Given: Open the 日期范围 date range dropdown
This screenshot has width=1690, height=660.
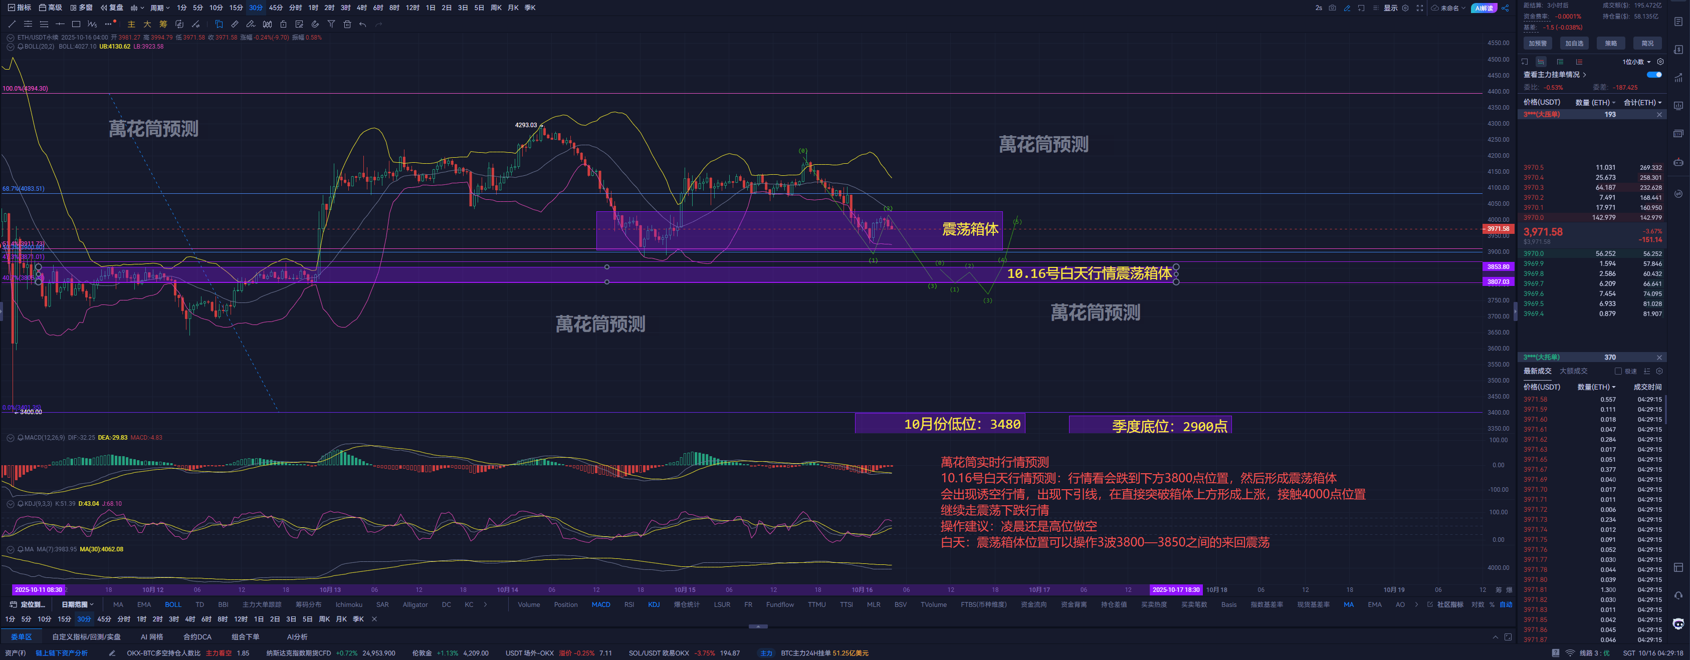Looking at the screenshot, I should tap(77, 604).
